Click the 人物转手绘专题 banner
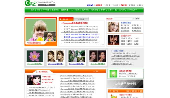Viewport: 170px width, 98px height. coord(125,84)
